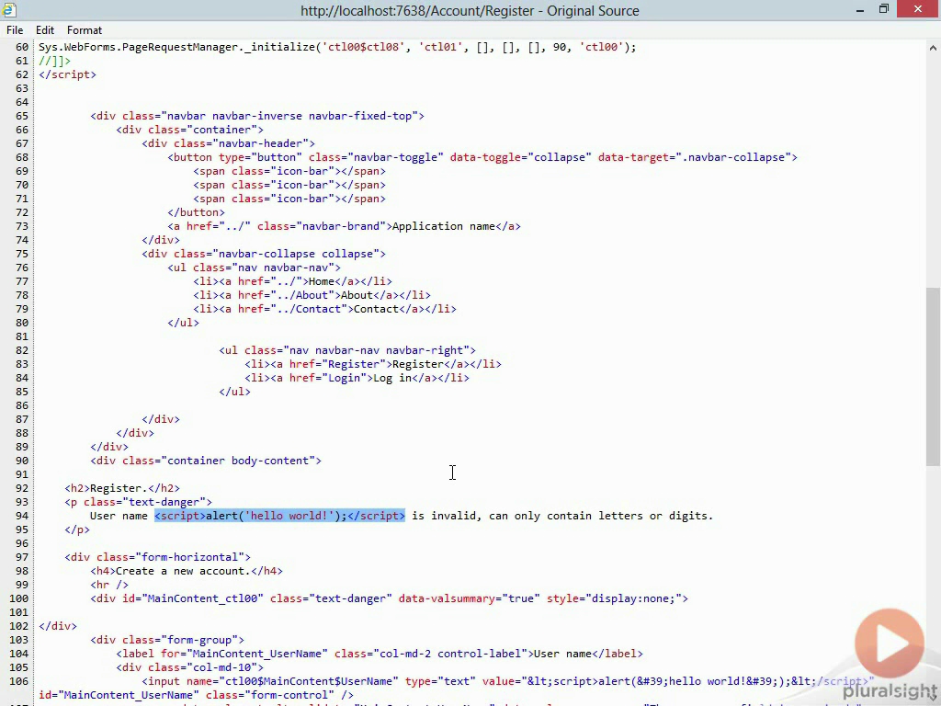The image size is (941, 706).
Task: Click the closing '</button>' tag on line 72
Action: click(x=197, y=212)
